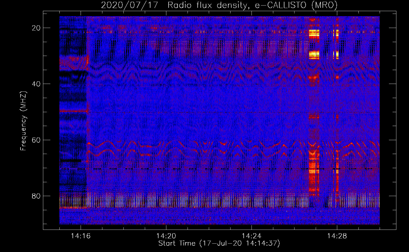409x252 pixels.
Task: Click the '80' frequency tick label
Action: (36, 196)
